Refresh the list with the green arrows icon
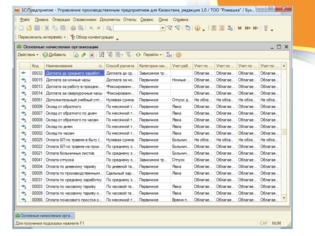 point(138,55)
